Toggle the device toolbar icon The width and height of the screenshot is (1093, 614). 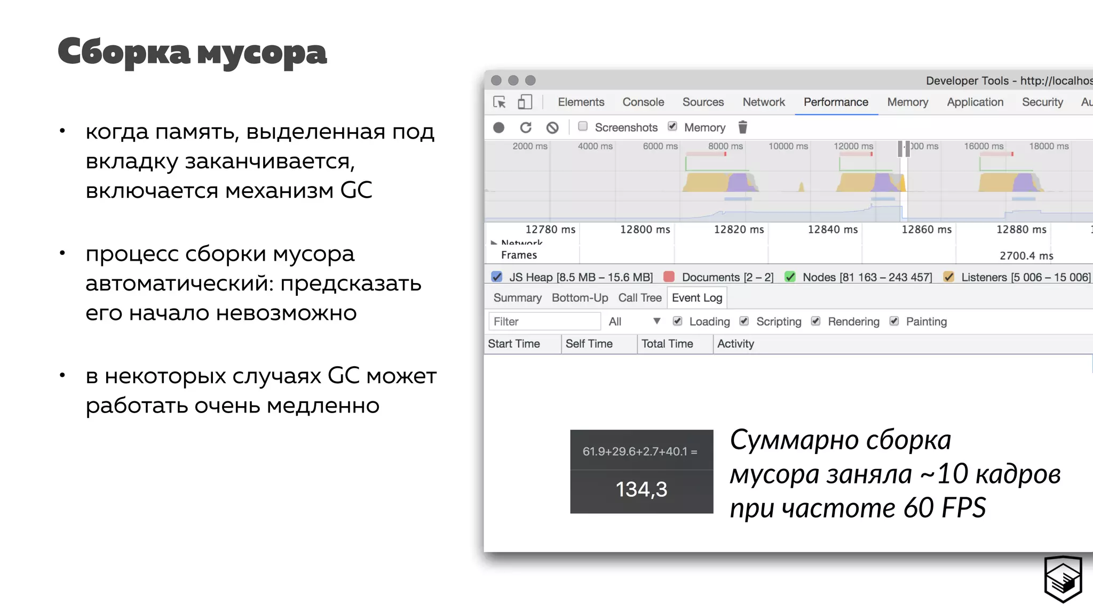525,102
